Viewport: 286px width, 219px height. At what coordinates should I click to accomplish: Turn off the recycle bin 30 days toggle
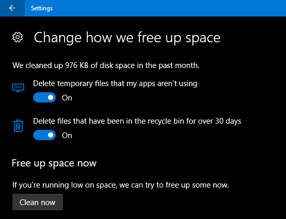coord(44,135)
